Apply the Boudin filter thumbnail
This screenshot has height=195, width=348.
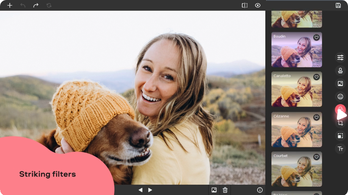[x=296, y=50]
